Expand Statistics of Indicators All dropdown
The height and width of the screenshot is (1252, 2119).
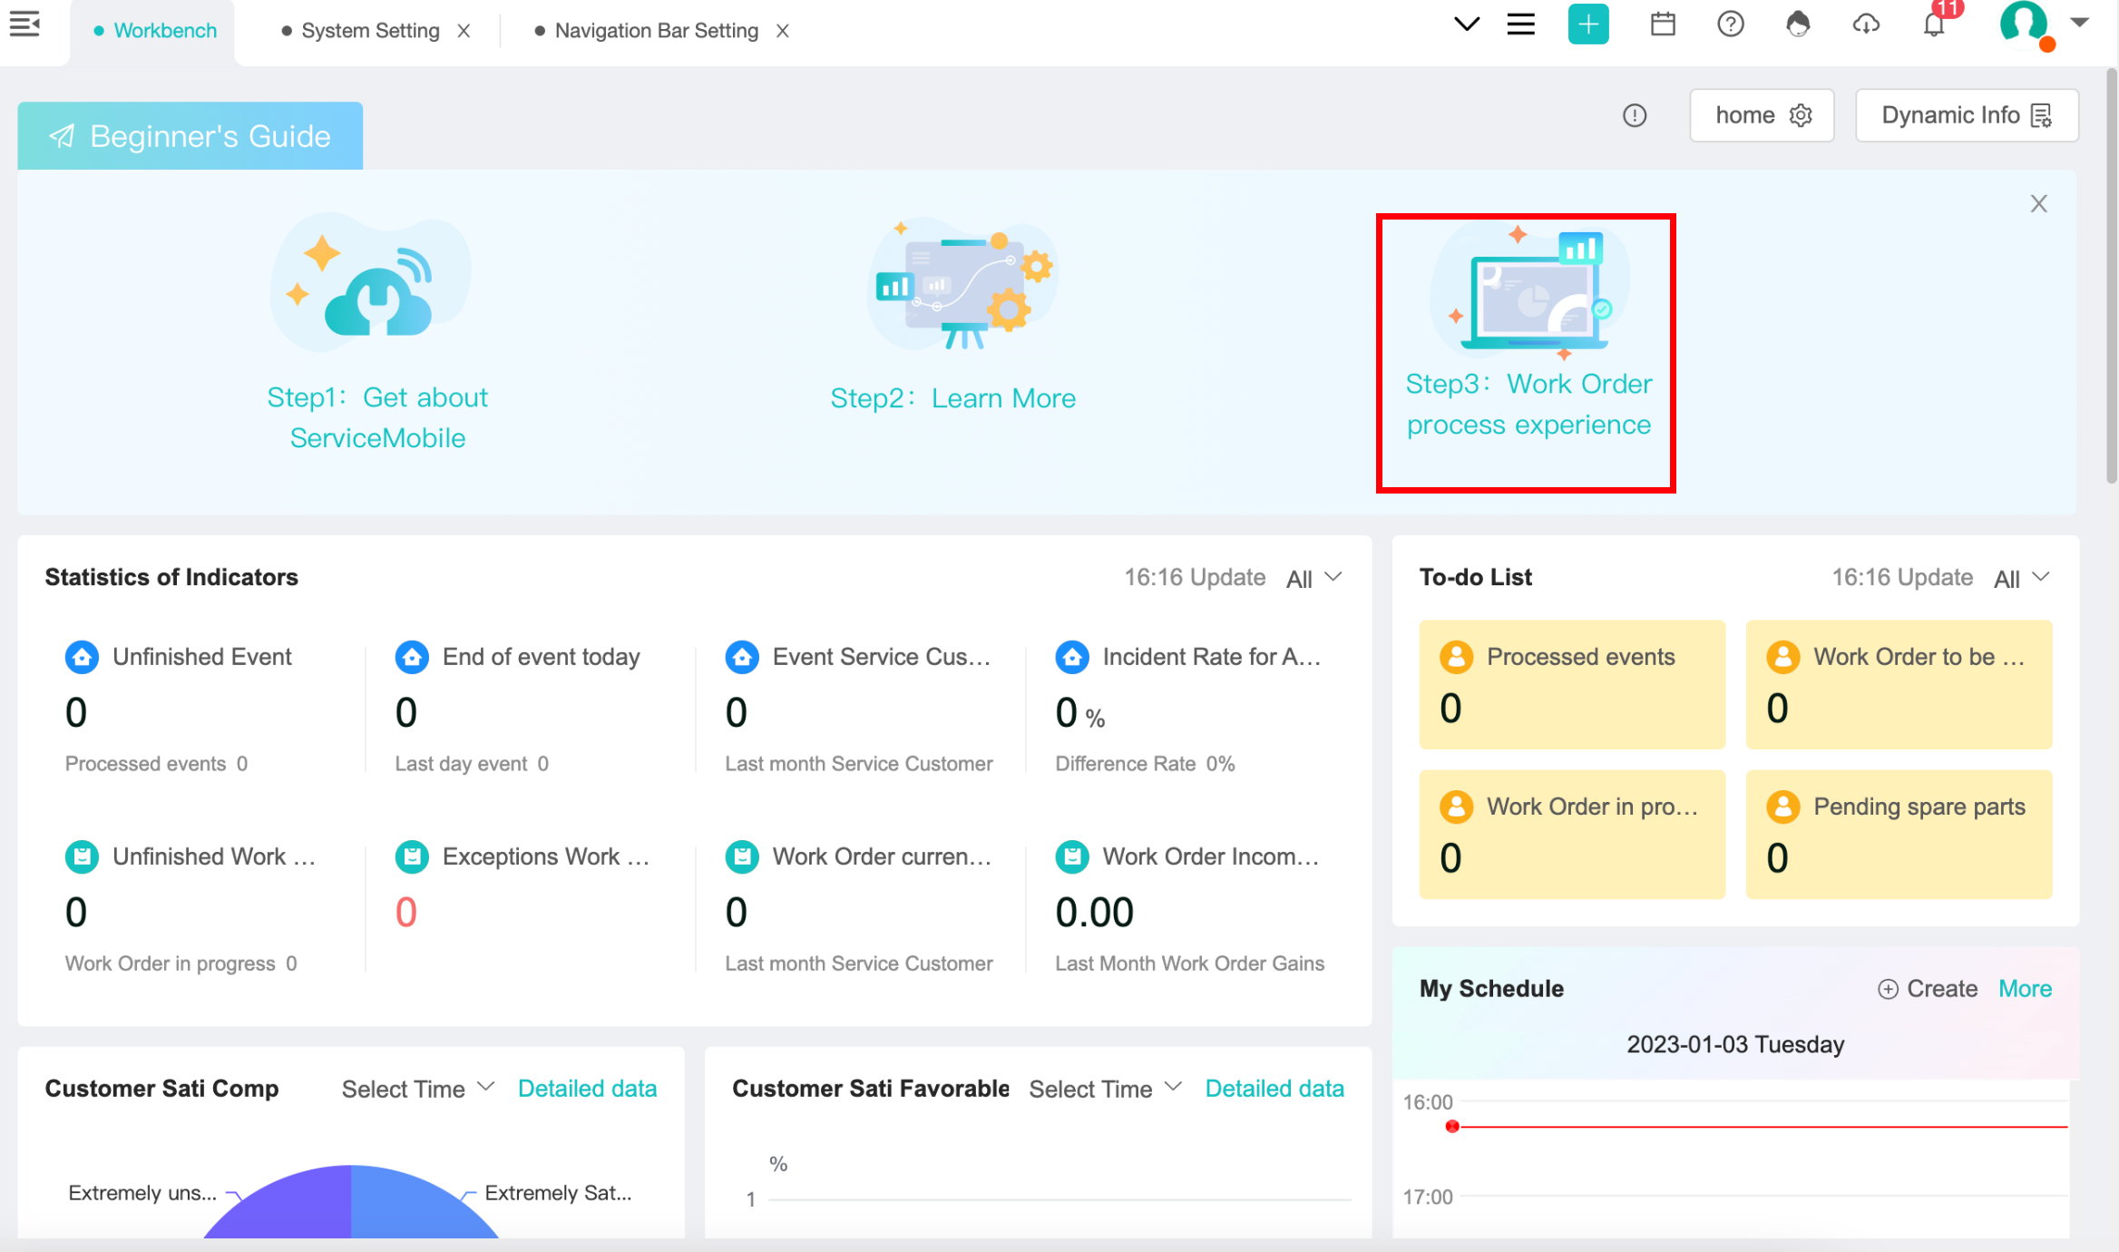click(1314, 579)
